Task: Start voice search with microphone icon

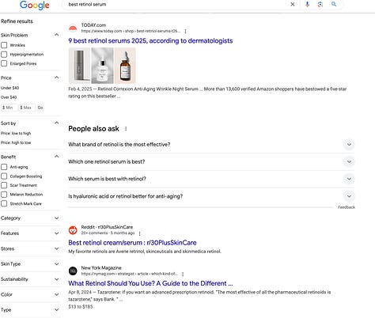Action: (307, 4)
